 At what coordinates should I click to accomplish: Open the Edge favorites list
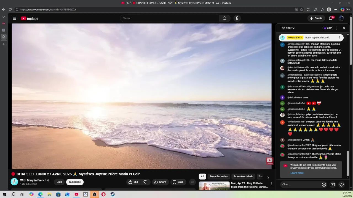[322, 9]
